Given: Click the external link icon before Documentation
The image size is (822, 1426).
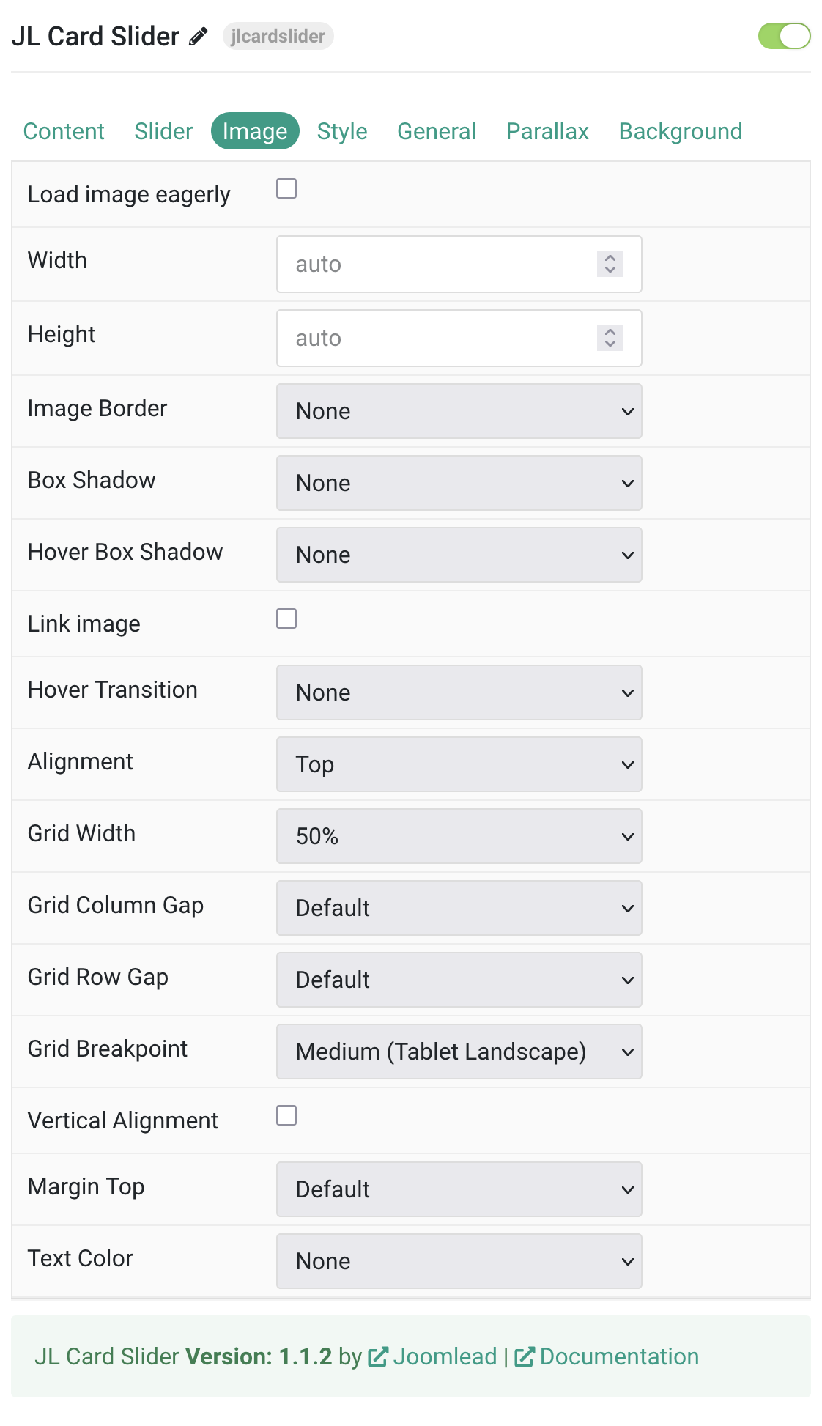Looking at the screenshot, I should click(525, 1357).
